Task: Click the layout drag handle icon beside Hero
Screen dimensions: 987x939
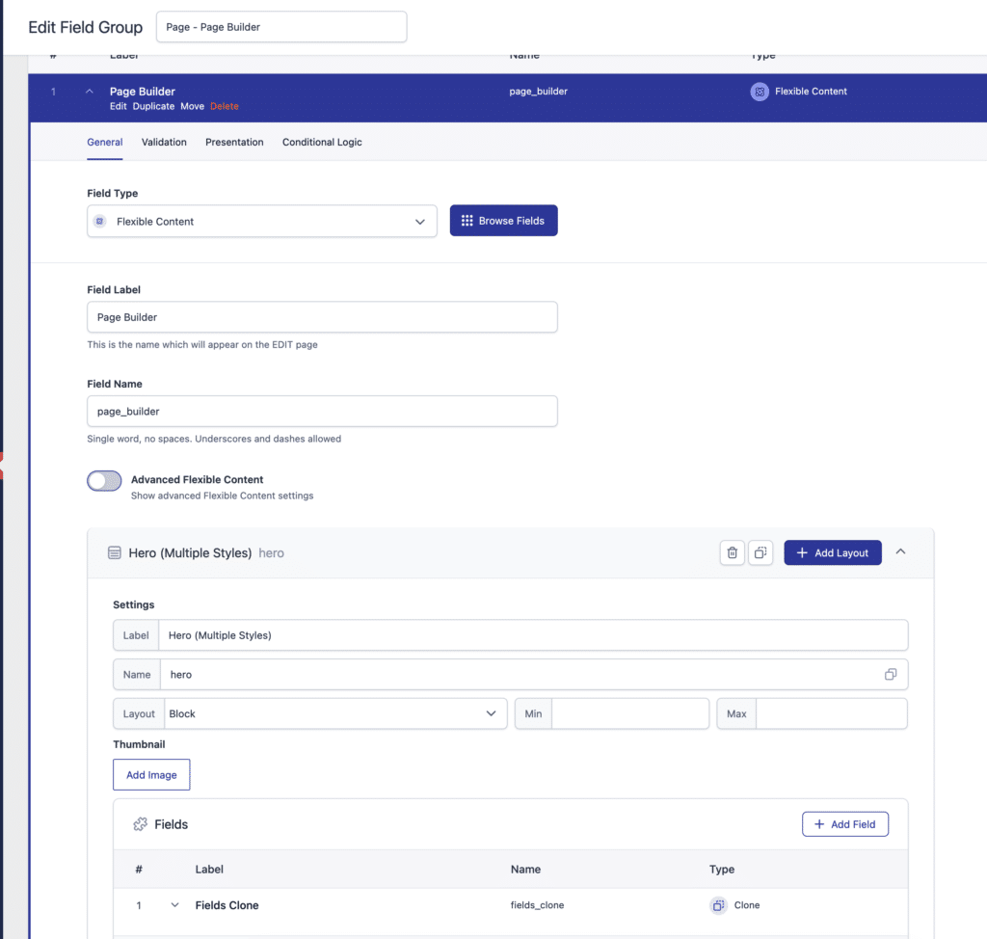Action: (x=114, y=553)
